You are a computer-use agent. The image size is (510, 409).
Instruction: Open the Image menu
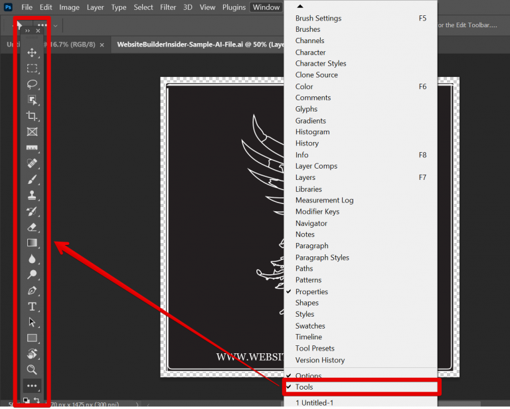coord(69,7)
